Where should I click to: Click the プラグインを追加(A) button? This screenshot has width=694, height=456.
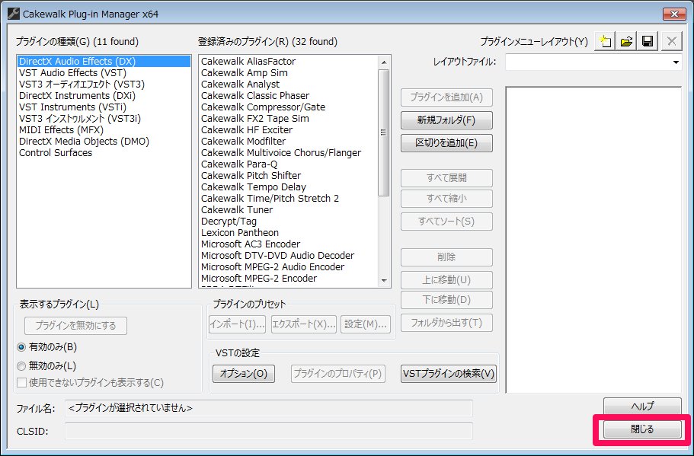tap(446, 97)
